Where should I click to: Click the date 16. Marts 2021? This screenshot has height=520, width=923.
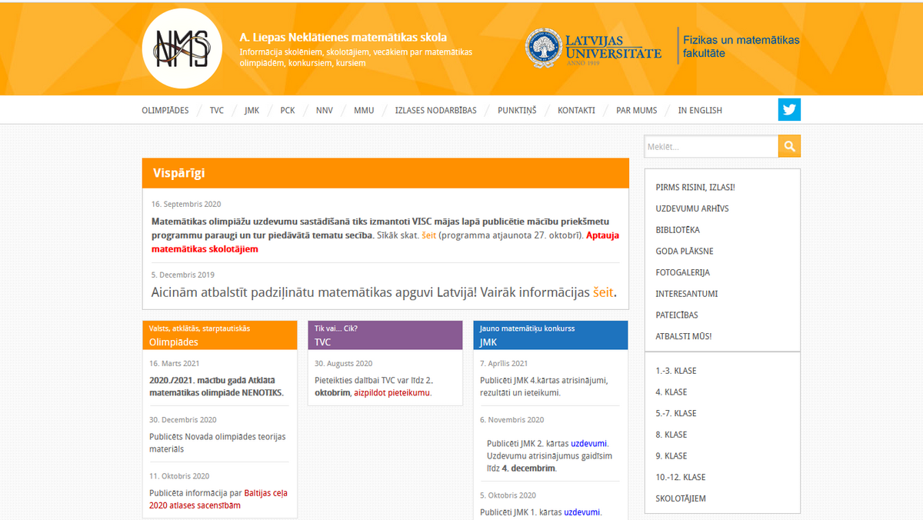pyautogui.click(x=175, y=364)
